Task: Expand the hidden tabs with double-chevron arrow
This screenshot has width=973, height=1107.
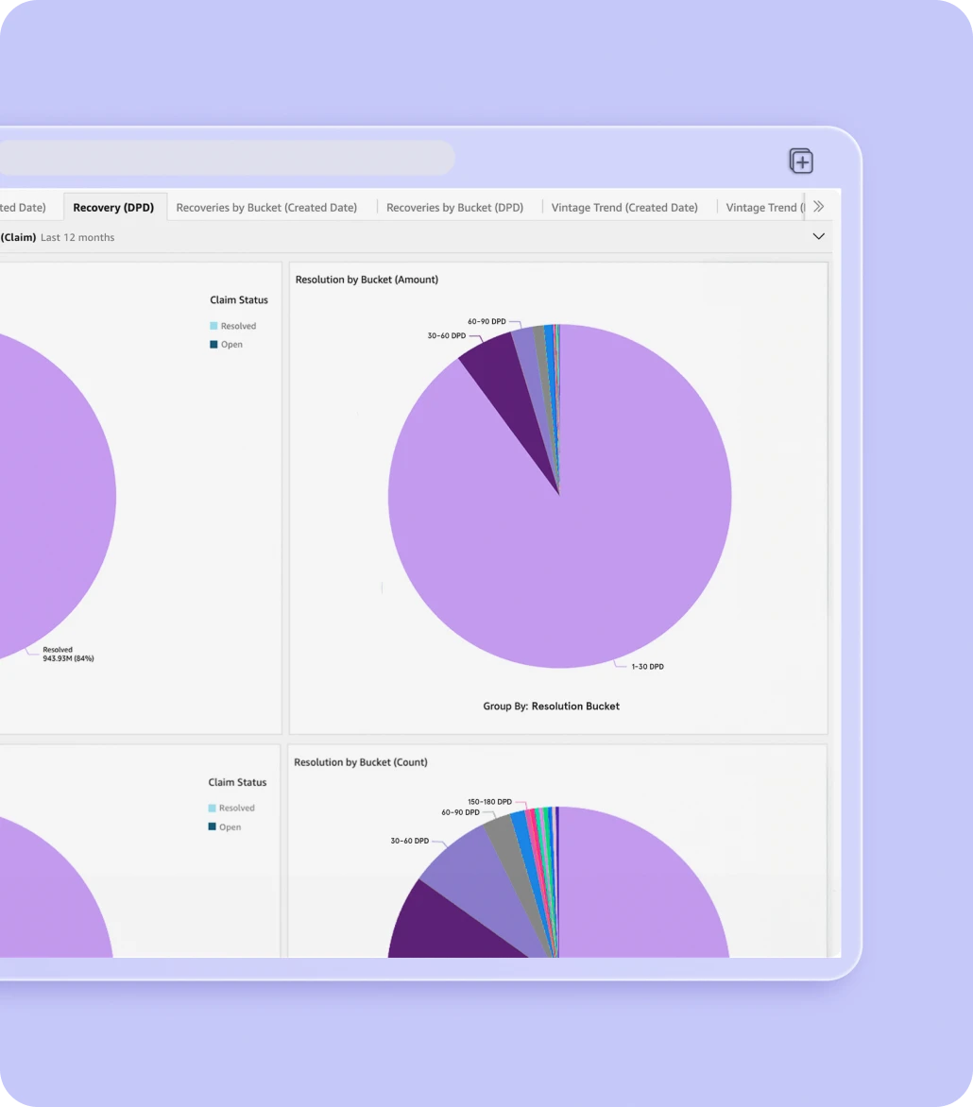Action: [818, 206]
